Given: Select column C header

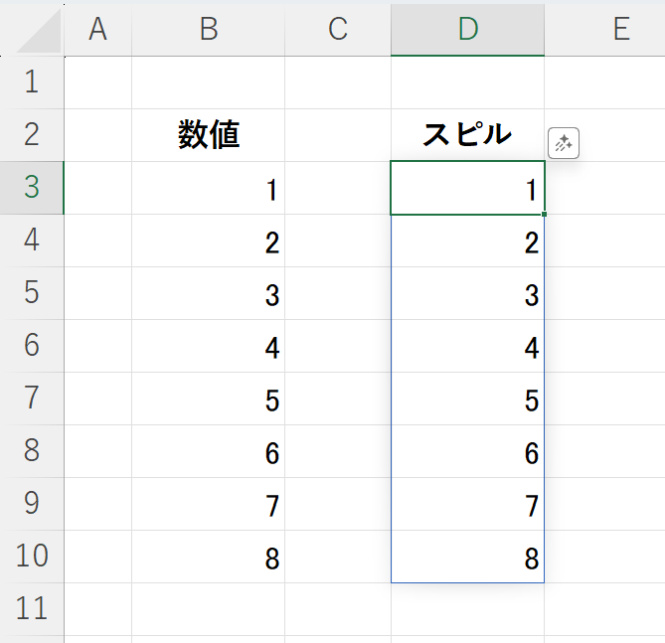Looking at the screenshot, I should click(x=338, y=30).
